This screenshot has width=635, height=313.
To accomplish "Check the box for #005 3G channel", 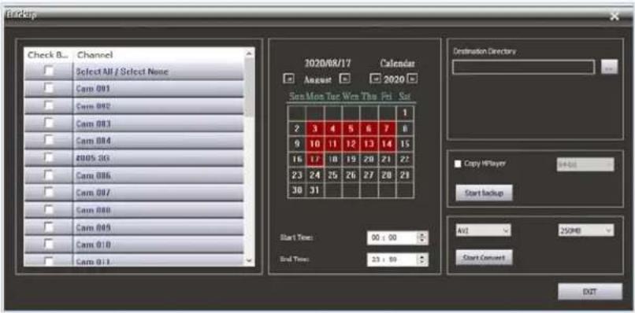I will pos(49,158).
